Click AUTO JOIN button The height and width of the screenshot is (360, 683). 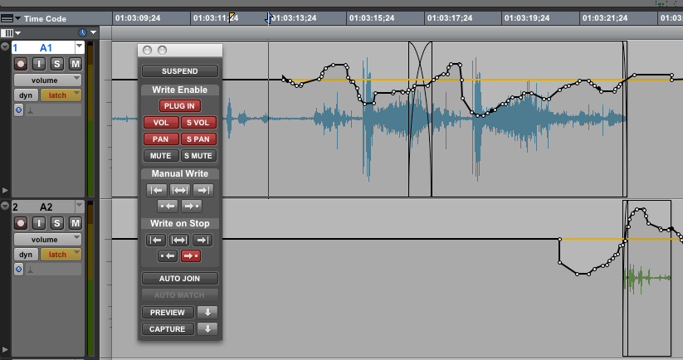tap(180, 279)
